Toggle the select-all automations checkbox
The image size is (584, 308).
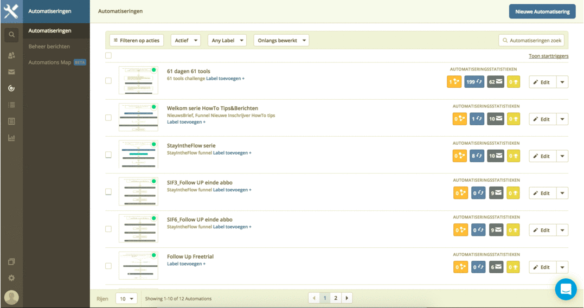pos(108,55)
